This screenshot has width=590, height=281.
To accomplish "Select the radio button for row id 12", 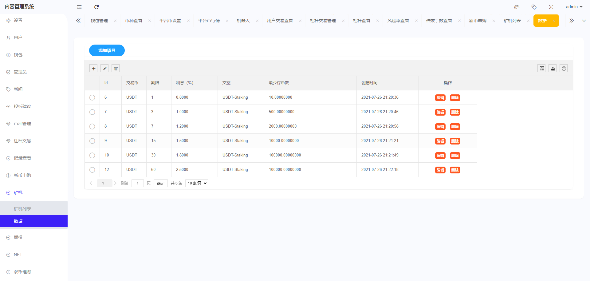I will [x=92, y=170].
